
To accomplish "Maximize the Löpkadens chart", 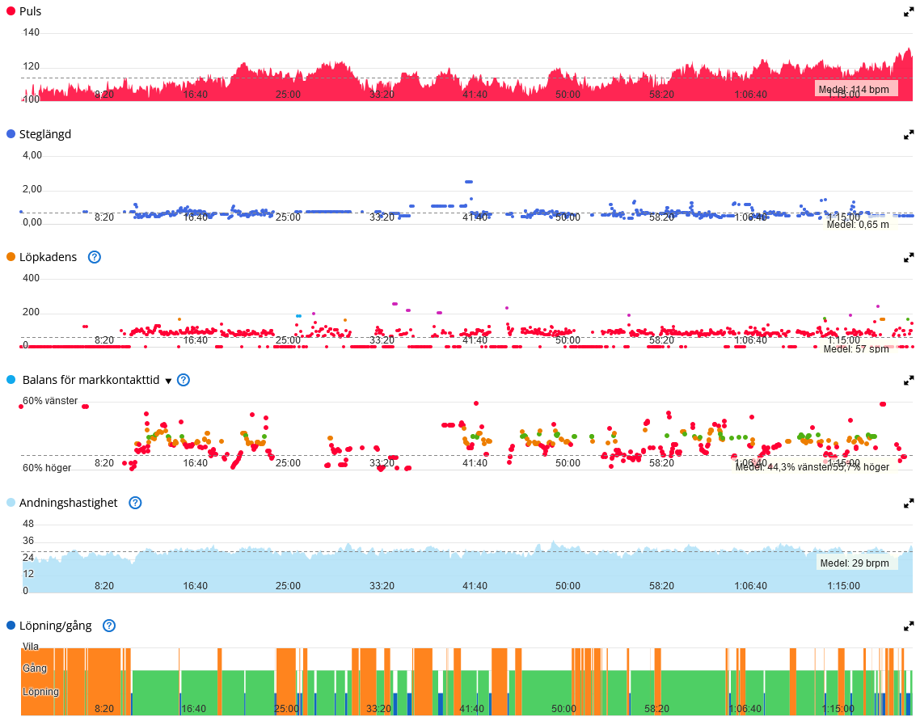I will [x=908, y=258].
